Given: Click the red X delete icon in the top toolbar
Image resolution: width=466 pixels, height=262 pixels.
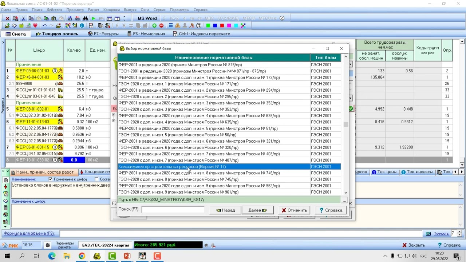Looking at the screenshot, I should click(x=7, y=18).
